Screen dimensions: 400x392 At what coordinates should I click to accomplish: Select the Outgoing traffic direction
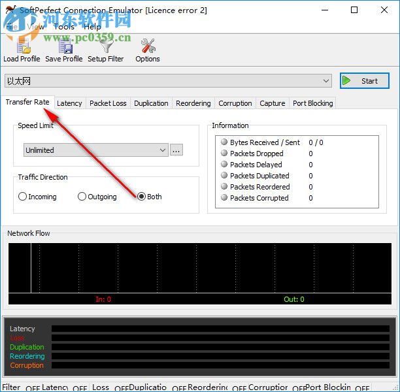(97, 197)
